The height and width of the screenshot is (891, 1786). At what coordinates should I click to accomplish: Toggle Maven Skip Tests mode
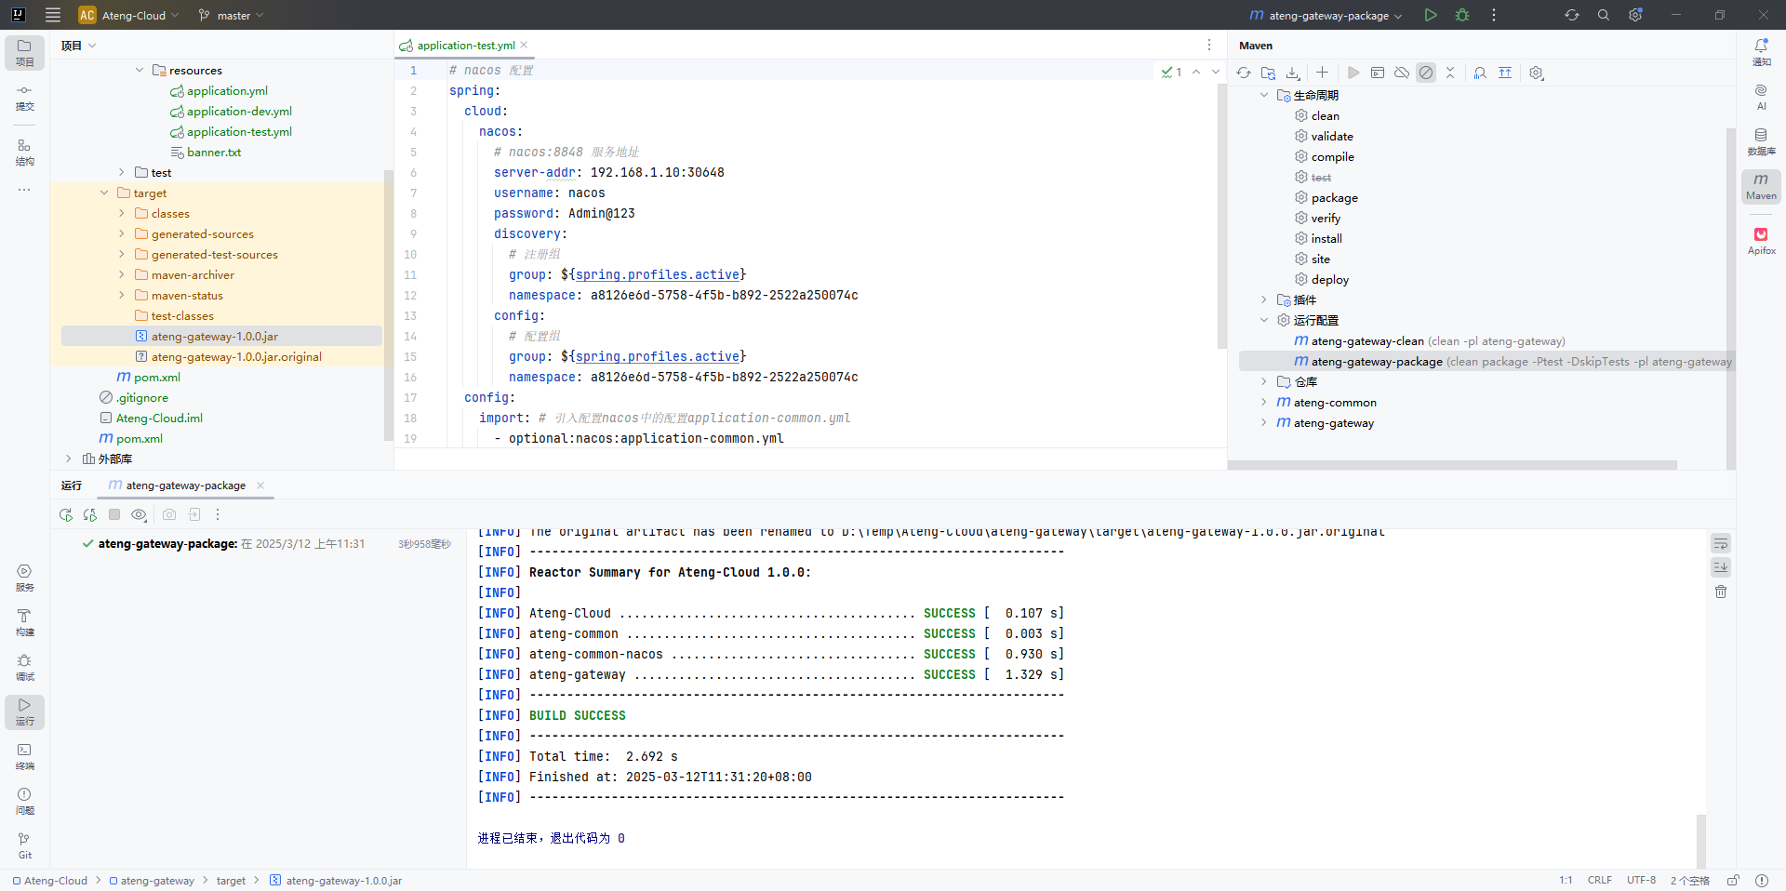pyautogui.click(x=1426, y=73)
